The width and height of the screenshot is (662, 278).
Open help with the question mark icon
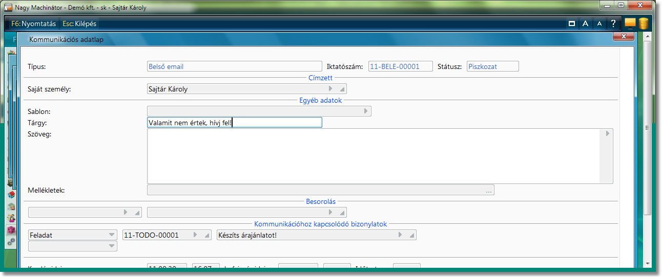pyautogui.click(x=613, y=24)
